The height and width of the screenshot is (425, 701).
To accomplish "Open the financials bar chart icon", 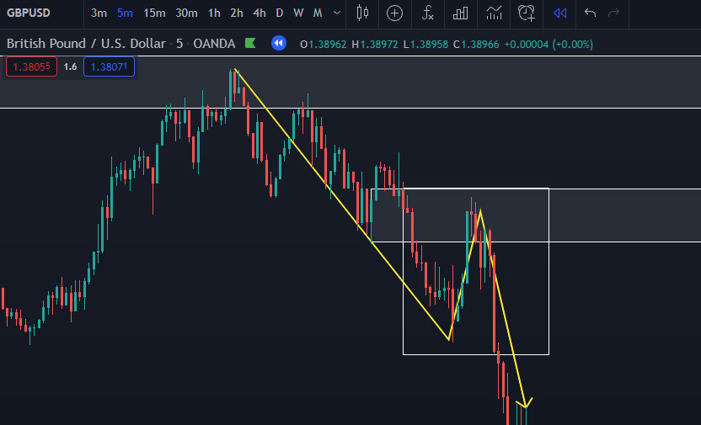I will tap(460, 13).
